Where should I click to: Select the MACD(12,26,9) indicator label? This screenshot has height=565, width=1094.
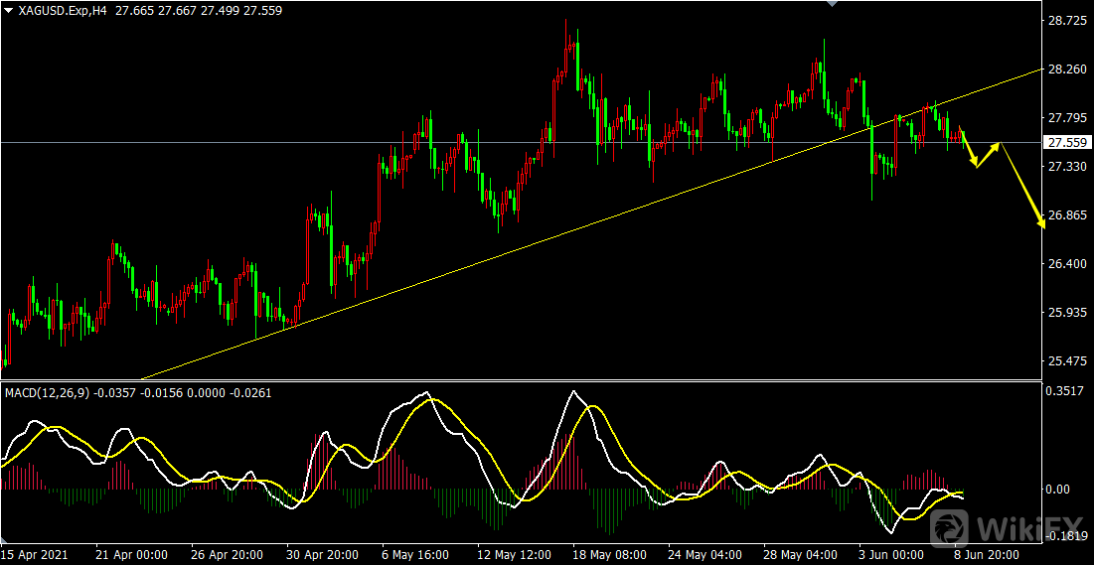click(x=46, y=392)
